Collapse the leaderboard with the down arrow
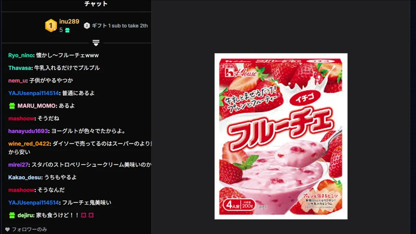This screenshot has width=416, height=234. pos(96,43)
